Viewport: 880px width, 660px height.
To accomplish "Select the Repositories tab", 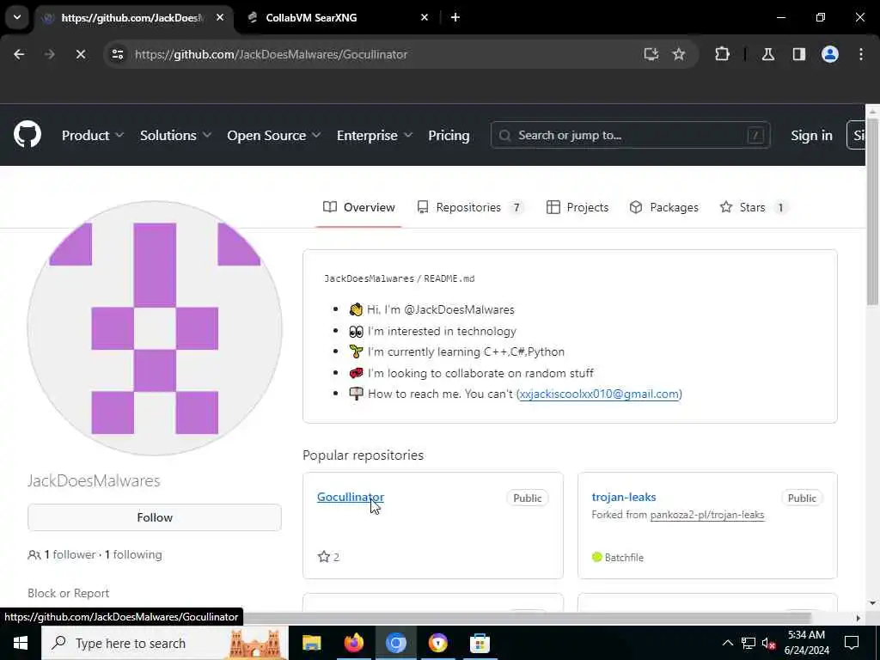I will [x=470, y=207].
